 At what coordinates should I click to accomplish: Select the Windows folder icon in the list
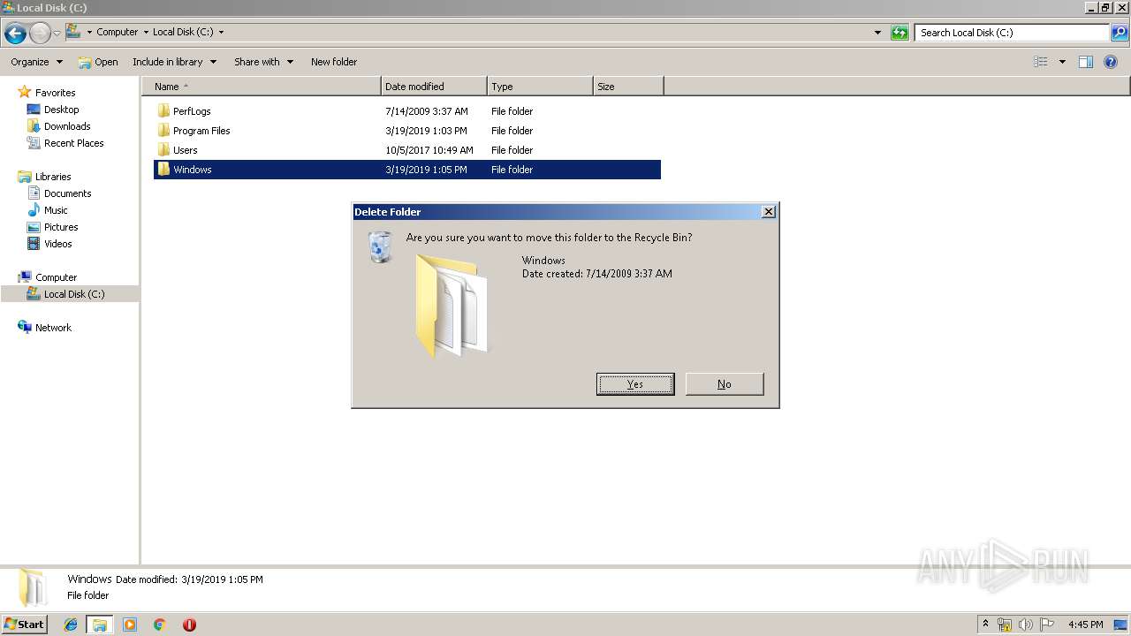(x=163, y=170)
